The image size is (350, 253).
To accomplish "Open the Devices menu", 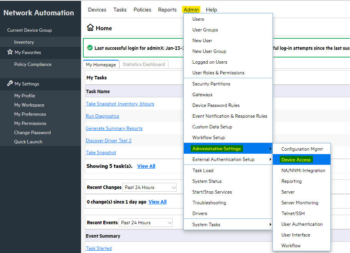I will (97, 10).
